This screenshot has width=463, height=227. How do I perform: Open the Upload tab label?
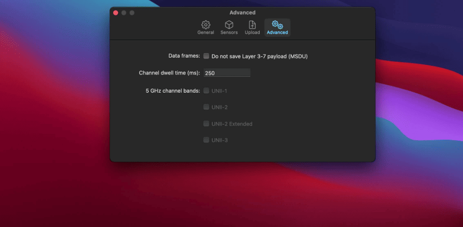point(252,32)
